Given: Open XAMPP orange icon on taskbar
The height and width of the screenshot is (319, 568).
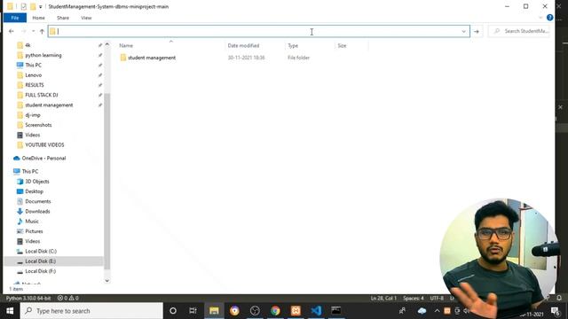Looking at the screenshot, I should 296,311.
